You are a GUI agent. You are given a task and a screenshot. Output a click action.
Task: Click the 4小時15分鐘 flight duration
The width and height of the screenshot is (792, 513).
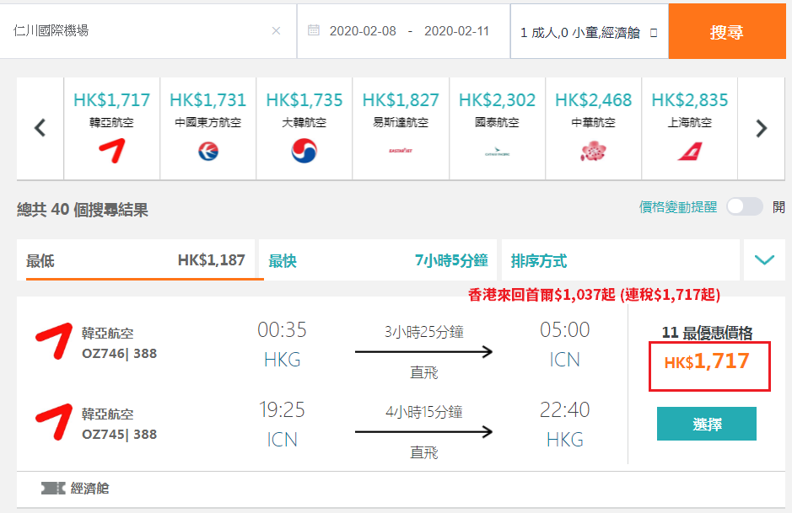point(423,412)
